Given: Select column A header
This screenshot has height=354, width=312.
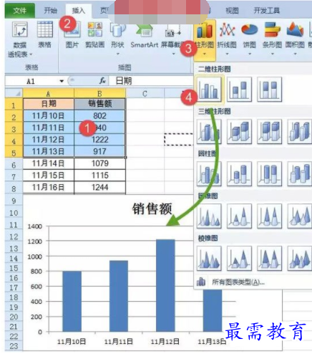Looking at the screenshot, I should point(49,93).
